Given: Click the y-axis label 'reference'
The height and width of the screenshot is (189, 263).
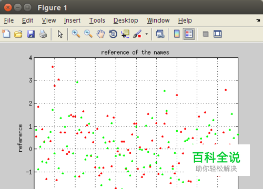Looking at the screenshot, I should tap(21, 138).
